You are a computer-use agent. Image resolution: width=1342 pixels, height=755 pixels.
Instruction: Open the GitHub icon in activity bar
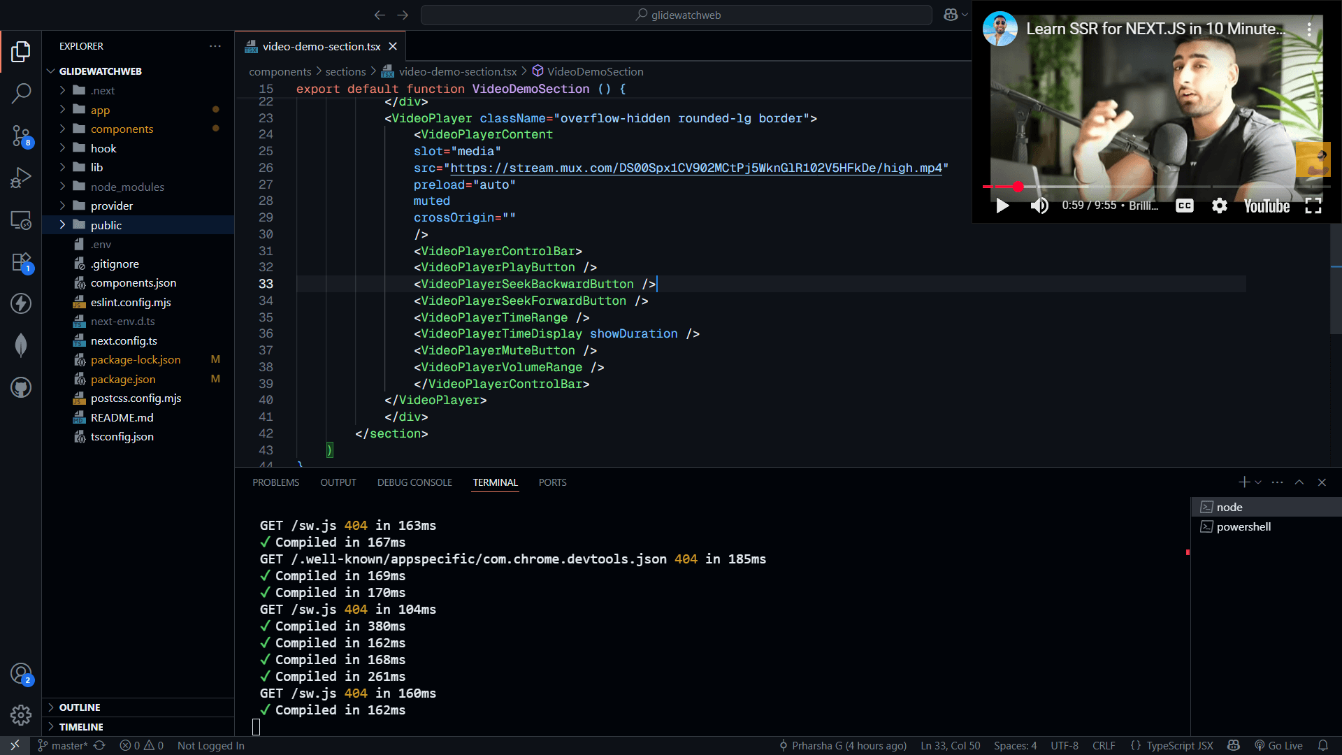[x=21, y=387]
